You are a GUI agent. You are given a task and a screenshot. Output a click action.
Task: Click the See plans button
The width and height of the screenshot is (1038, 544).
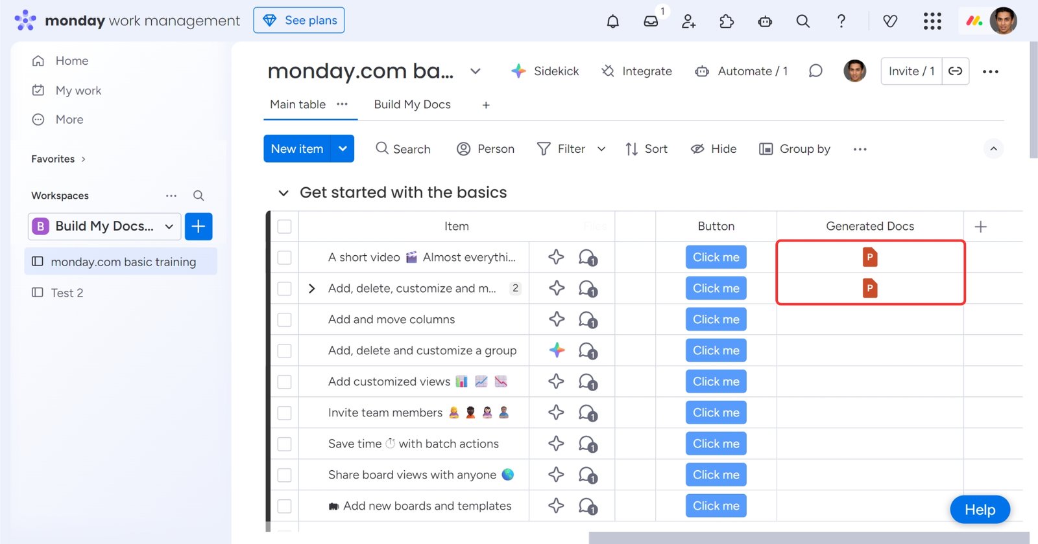pyautogui.click(x=299, y=21)
